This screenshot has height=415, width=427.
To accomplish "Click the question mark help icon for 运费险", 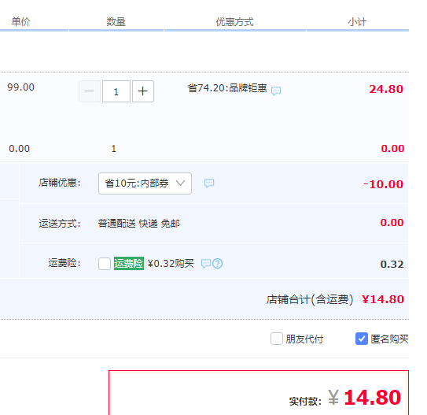I will [217, 263].
